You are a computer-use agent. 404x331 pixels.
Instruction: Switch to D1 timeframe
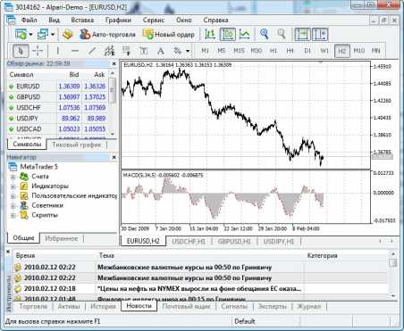point(307,51)
